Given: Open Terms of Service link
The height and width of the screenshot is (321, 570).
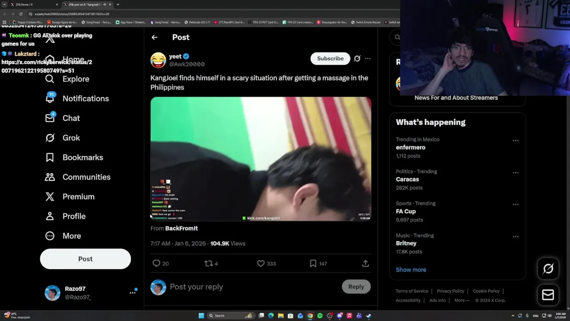Looking at the screenshot, I should [x=412, y=291].
